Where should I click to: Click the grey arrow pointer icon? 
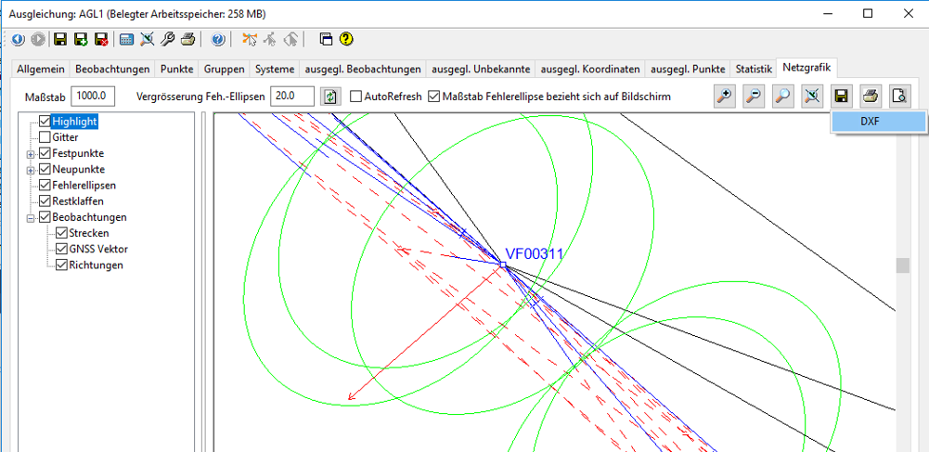click(x=290, y=40)
